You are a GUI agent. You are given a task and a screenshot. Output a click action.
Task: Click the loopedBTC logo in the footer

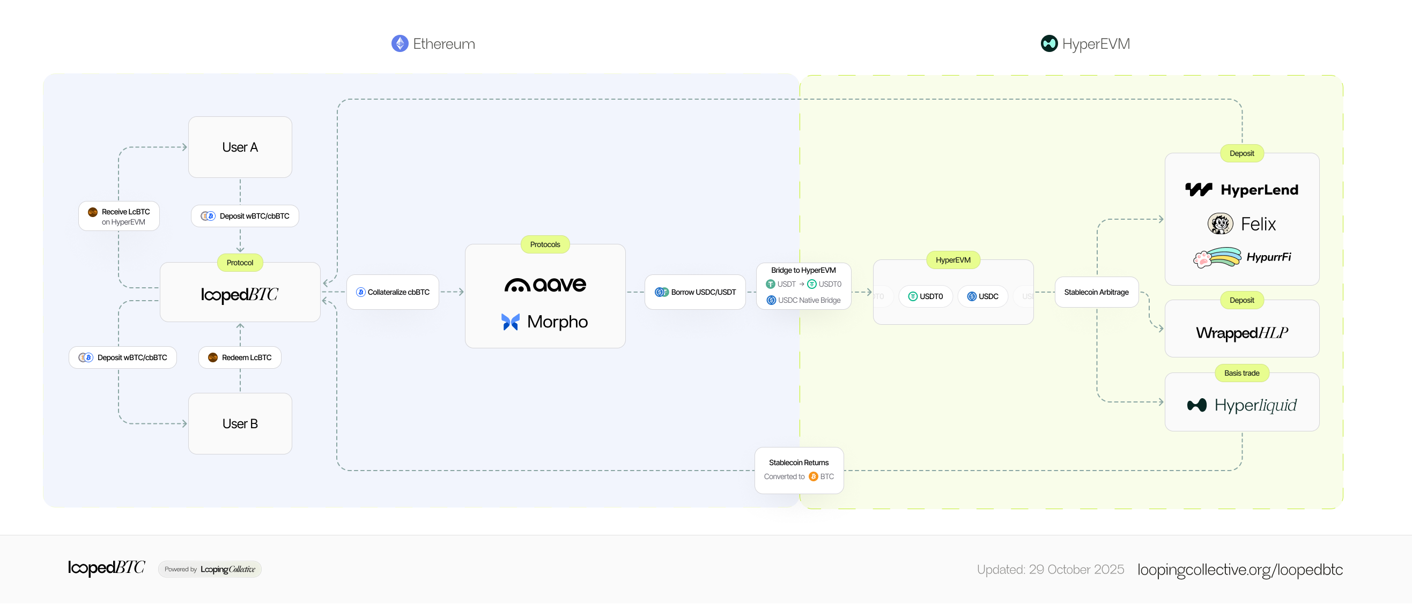pos(106,569)
